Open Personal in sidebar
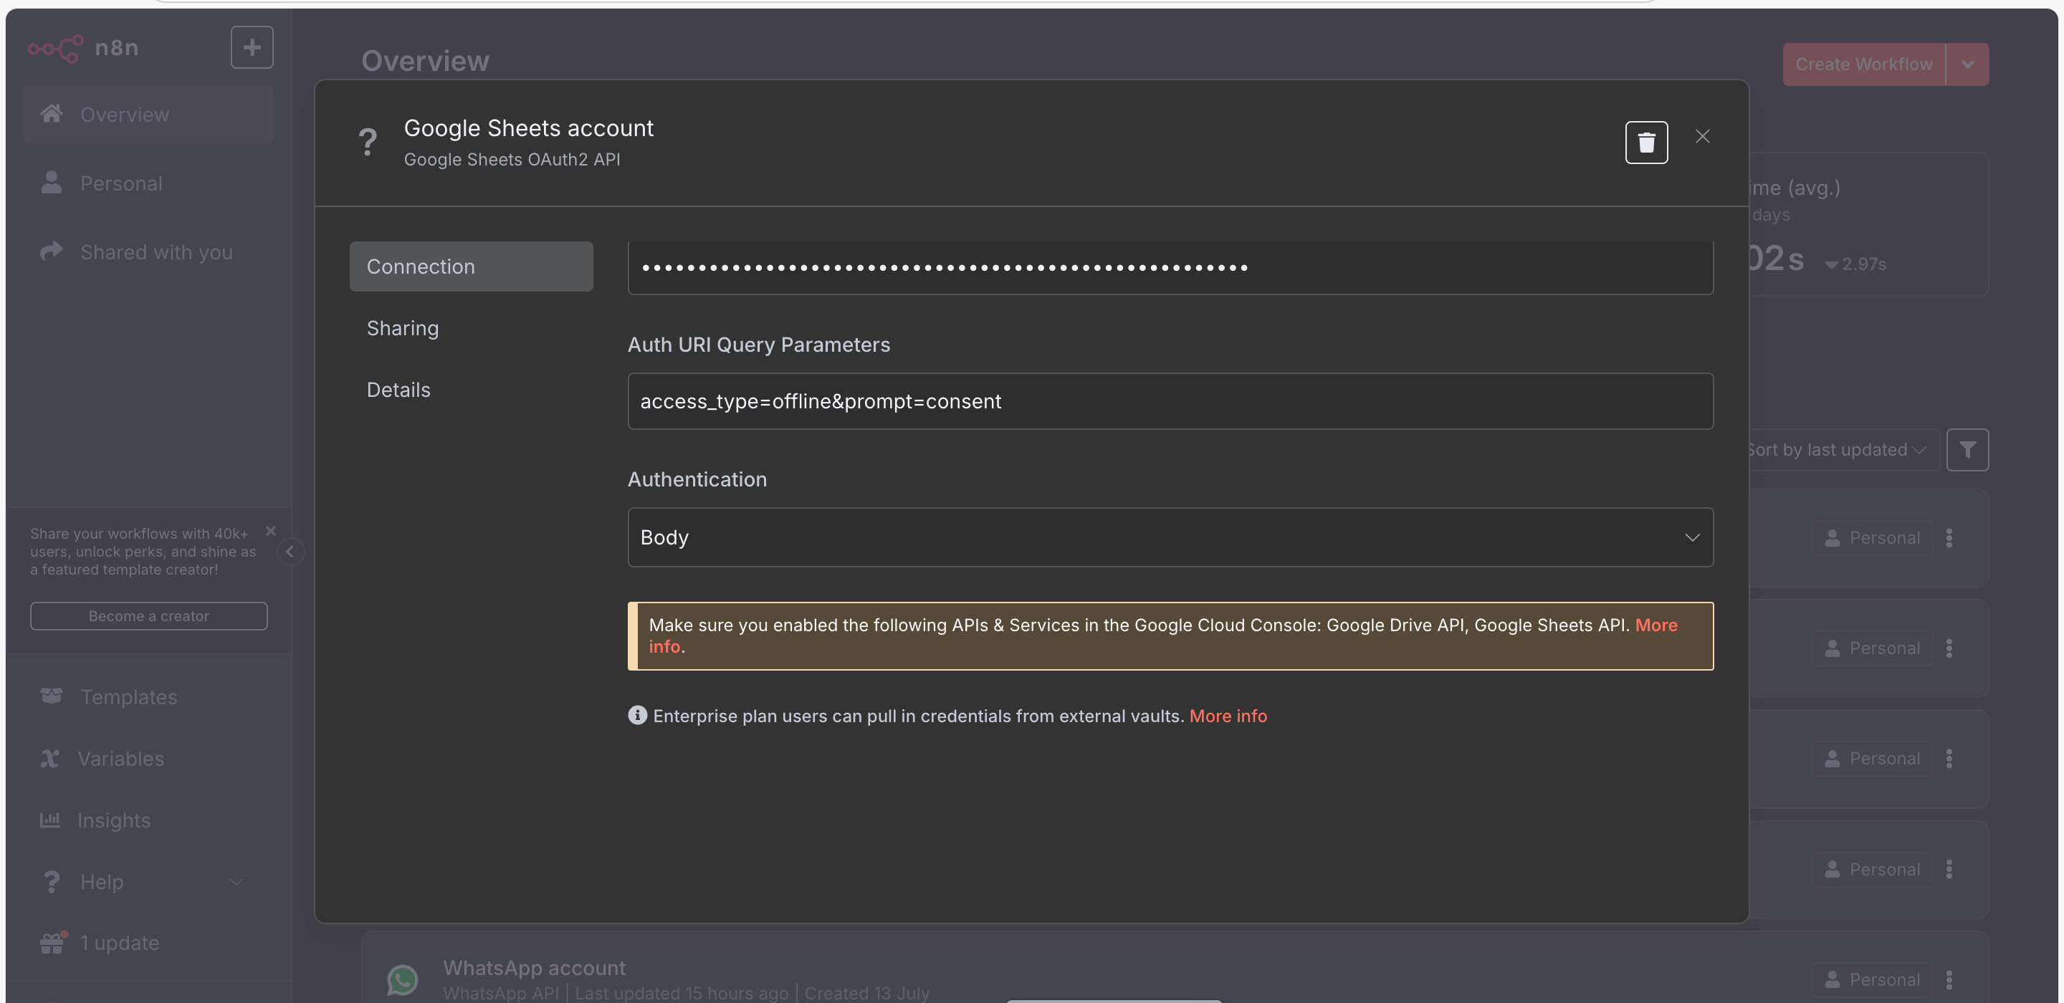The height and width of the screenshot is (1003, 2064). [x=148, y=183]
